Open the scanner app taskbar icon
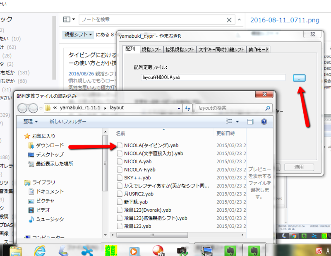The width and height of the screenshot is (331, 256). [x=63, y=251]
